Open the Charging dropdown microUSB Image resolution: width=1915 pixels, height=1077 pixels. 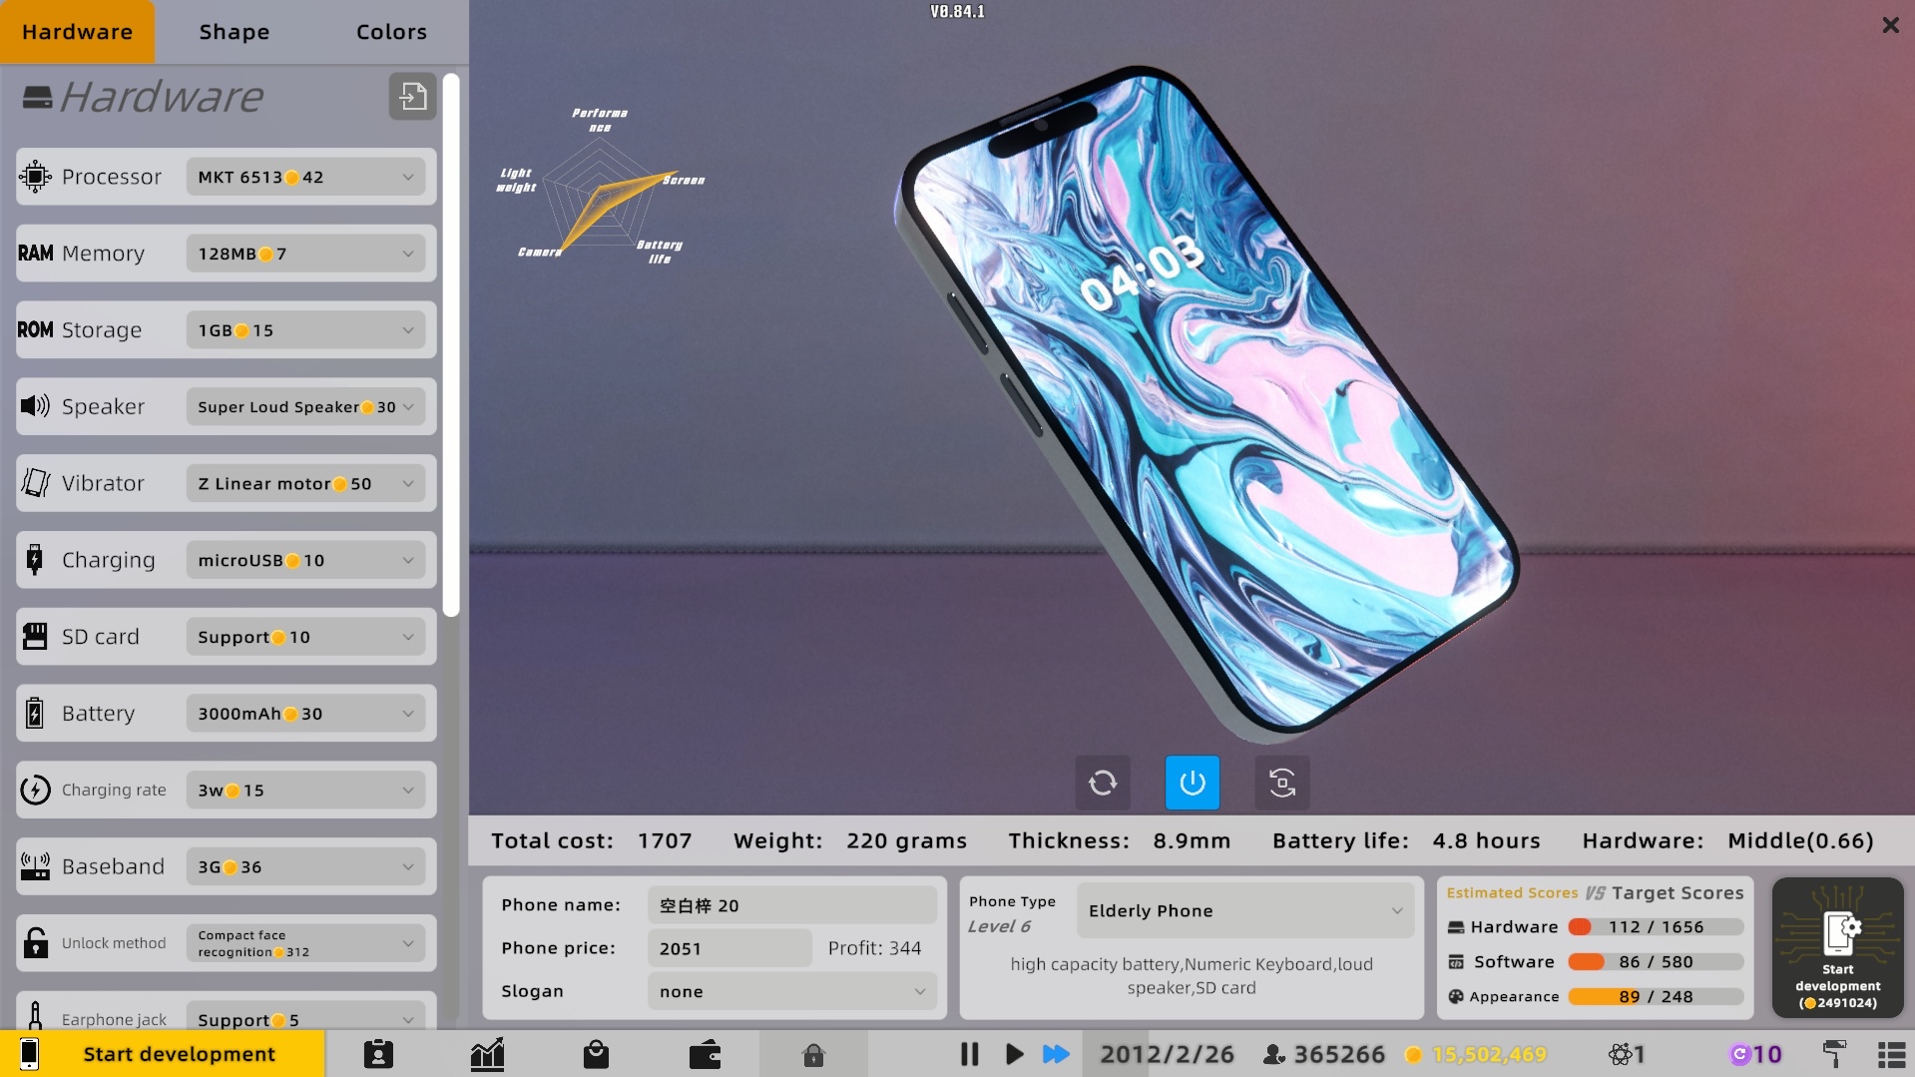coord(305,560)
